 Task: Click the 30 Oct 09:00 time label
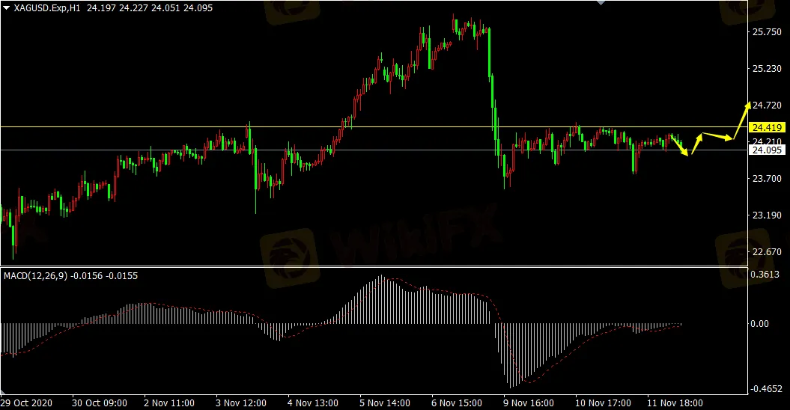pyautogui.click(x=100, y=403)
